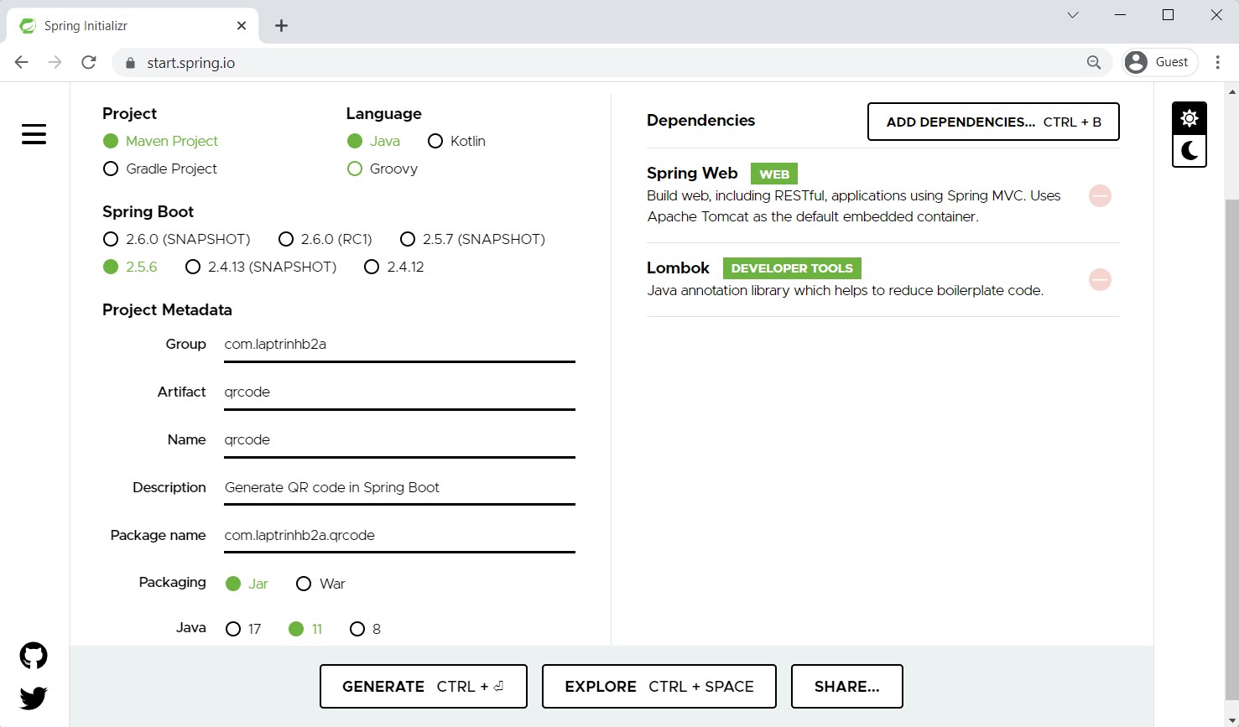Select Spring Boot 2.6.0 (RC1)
The height and width of the screenshot is (727, 1239).
pos(325,239)
